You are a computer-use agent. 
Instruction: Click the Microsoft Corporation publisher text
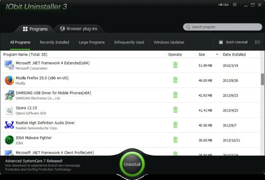[x=31, y=68]
